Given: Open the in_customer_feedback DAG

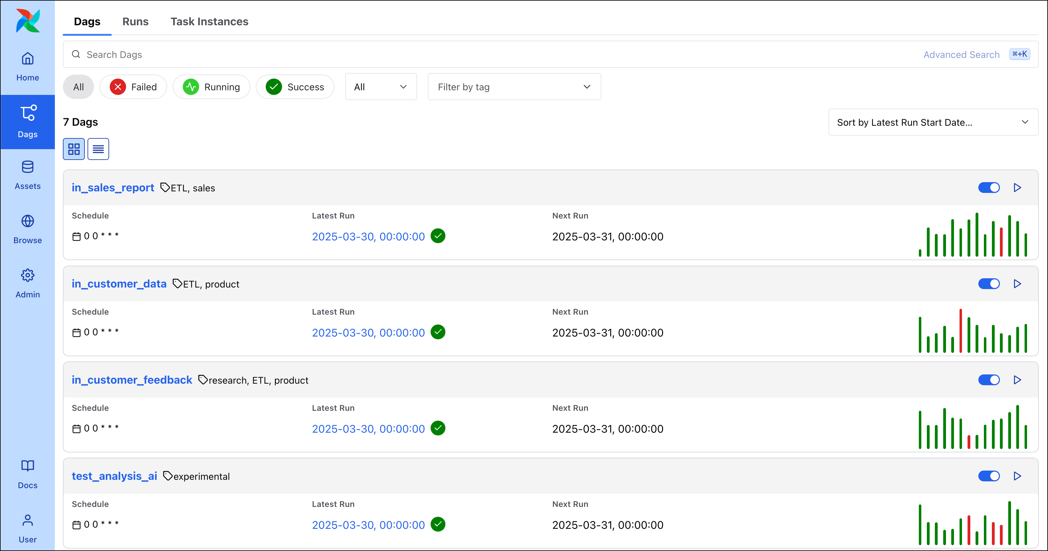Looking at the screenshot, I should pyautogui.click(x=132, y=380).
